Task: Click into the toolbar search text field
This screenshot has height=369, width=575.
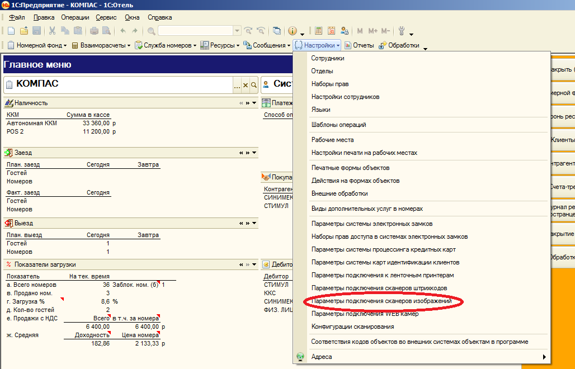Action: click(x=195, y=31)
